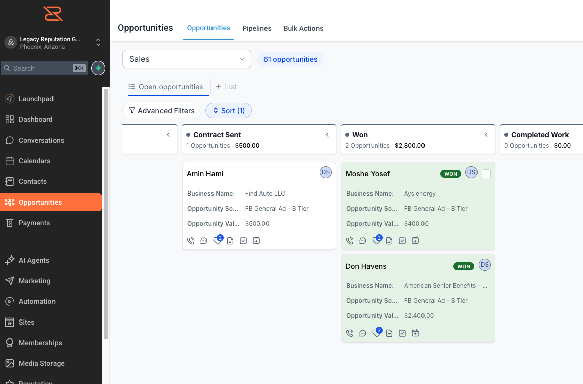Screen dimensions: 583x384
Task: Open Automation in the sidebar
Action: (x=51, y=301)
